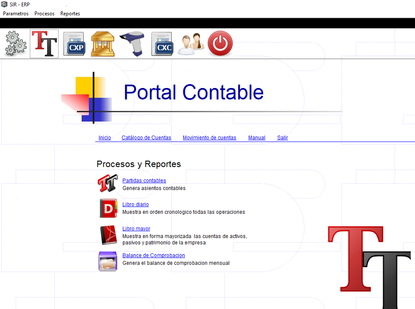Click the purple drawer icon for Balance de Comprobacion
The height and width of the screenshot is (309, 415).
pos(108,261)
